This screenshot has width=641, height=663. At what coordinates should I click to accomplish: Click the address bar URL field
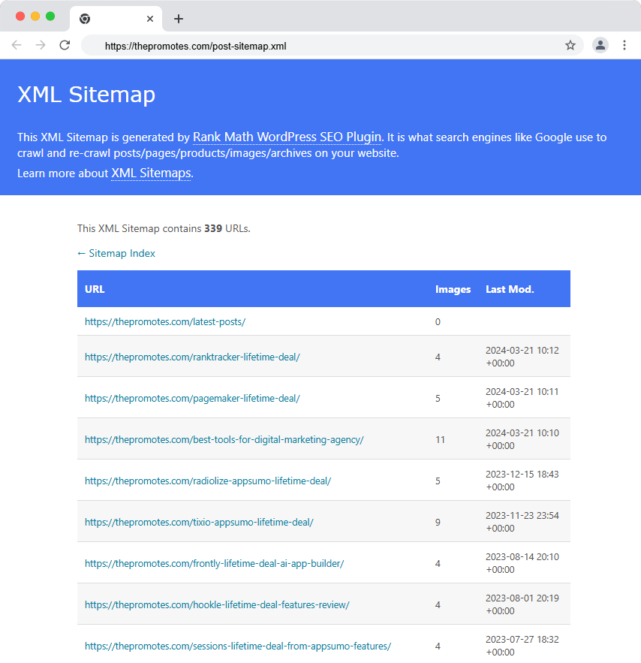pos(332,46)
